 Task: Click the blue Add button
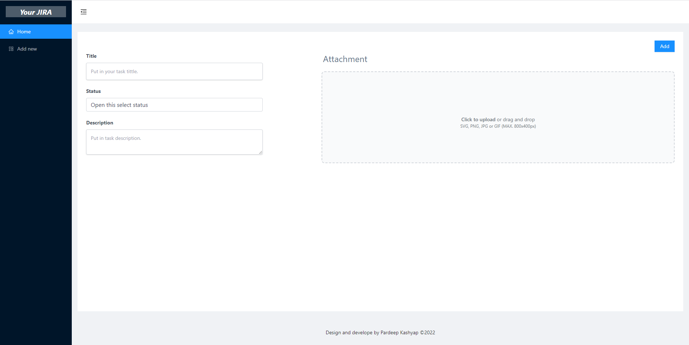tap(664, 46)
